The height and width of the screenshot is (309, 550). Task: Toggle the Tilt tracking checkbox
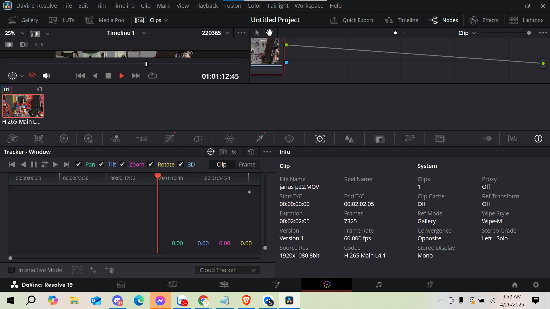pyautogui.click(x=101, y=164)
